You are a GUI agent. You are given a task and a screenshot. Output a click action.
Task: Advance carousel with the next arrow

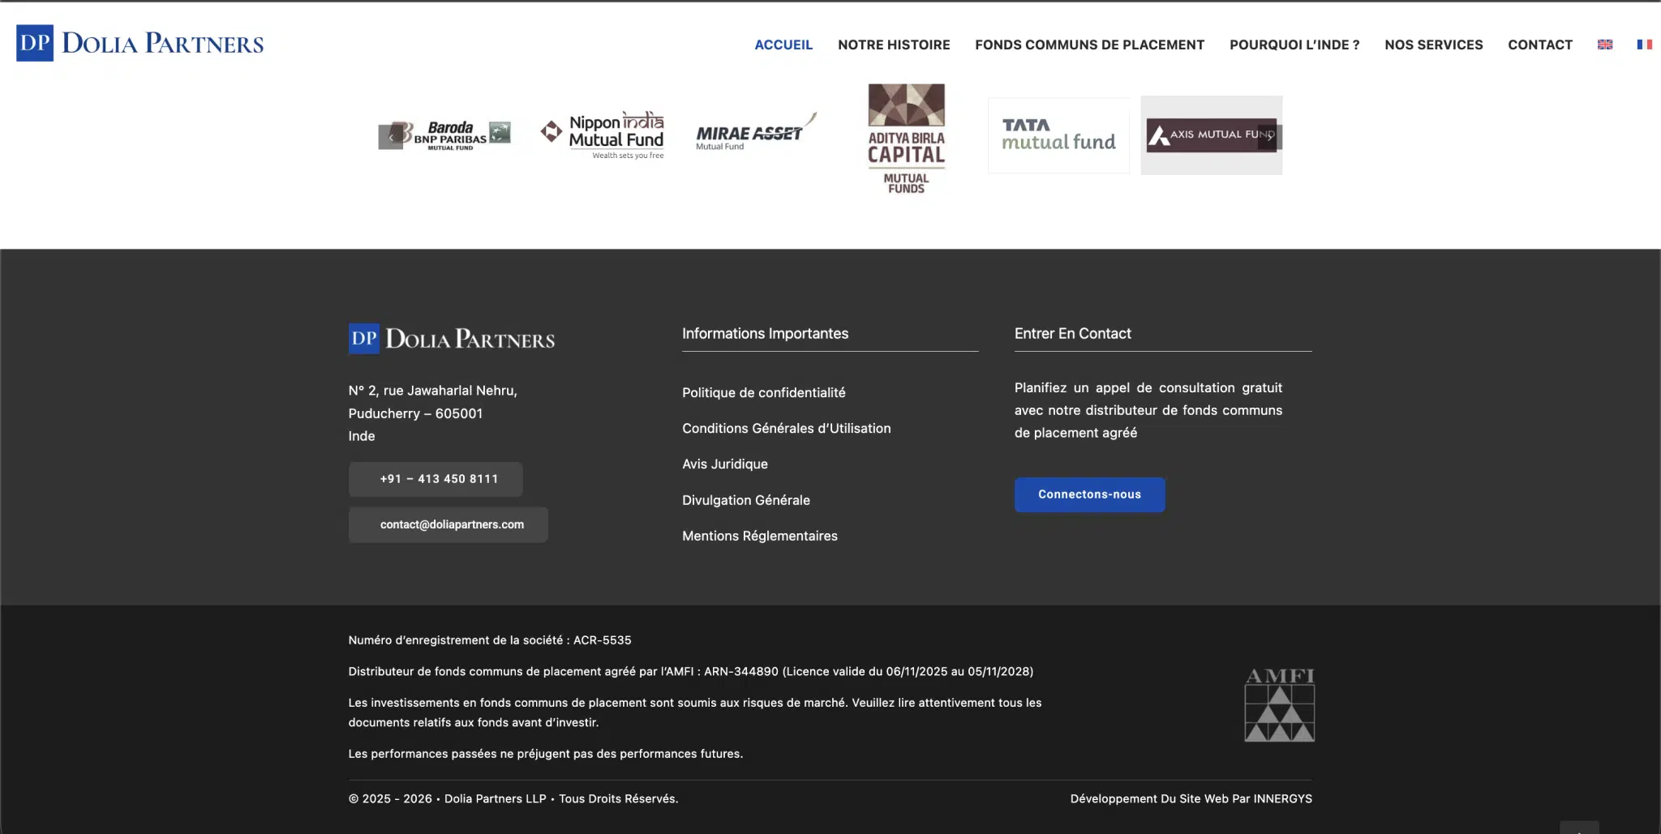[1268, 137]
